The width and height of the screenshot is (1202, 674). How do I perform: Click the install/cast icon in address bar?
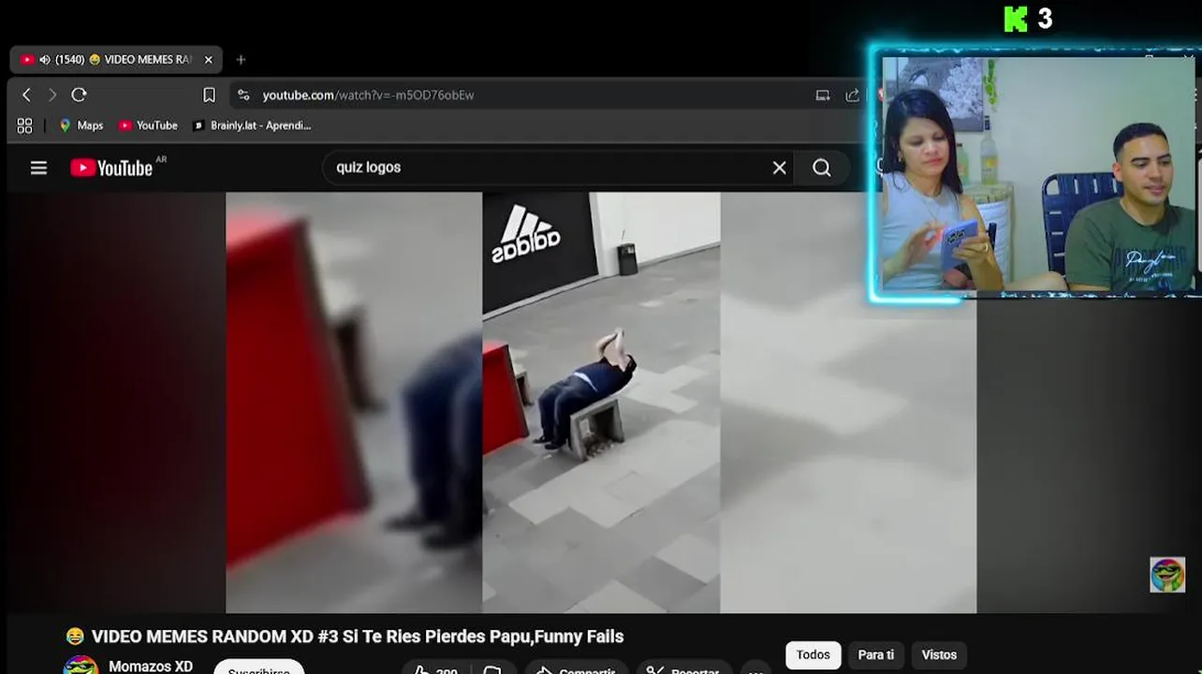(x=823, y=95)
